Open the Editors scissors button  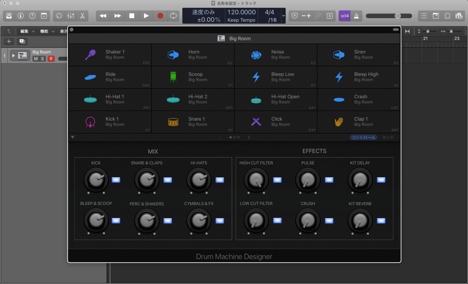[82, 16]
